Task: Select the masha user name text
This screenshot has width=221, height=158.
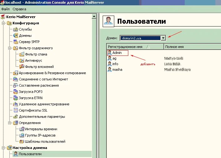Action: (x=117, y=69)
